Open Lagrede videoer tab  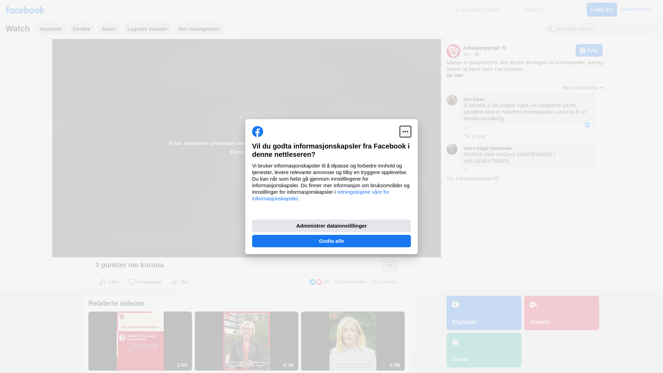(147, 29)
